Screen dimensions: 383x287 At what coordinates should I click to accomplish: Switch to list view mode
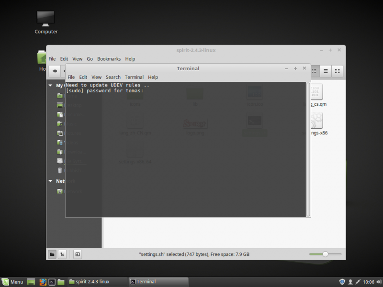click(326, 71)
